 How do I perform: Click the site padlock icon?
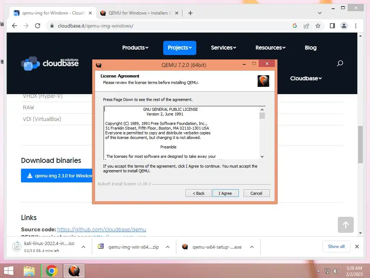[52, 26]
